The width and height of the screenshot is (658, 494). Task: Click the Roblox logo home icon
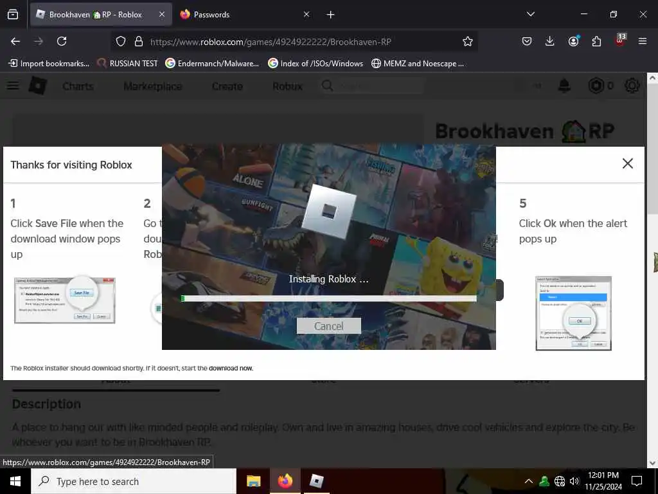click(x=38, y=86)
